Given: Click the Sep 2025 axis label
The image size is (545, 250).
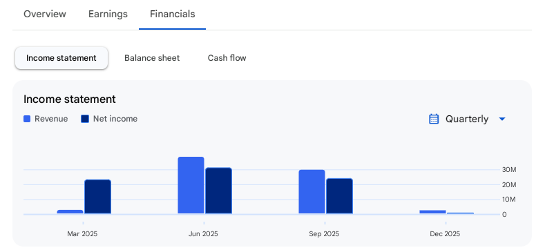Looking at the screenshot, I should [324, 234].
